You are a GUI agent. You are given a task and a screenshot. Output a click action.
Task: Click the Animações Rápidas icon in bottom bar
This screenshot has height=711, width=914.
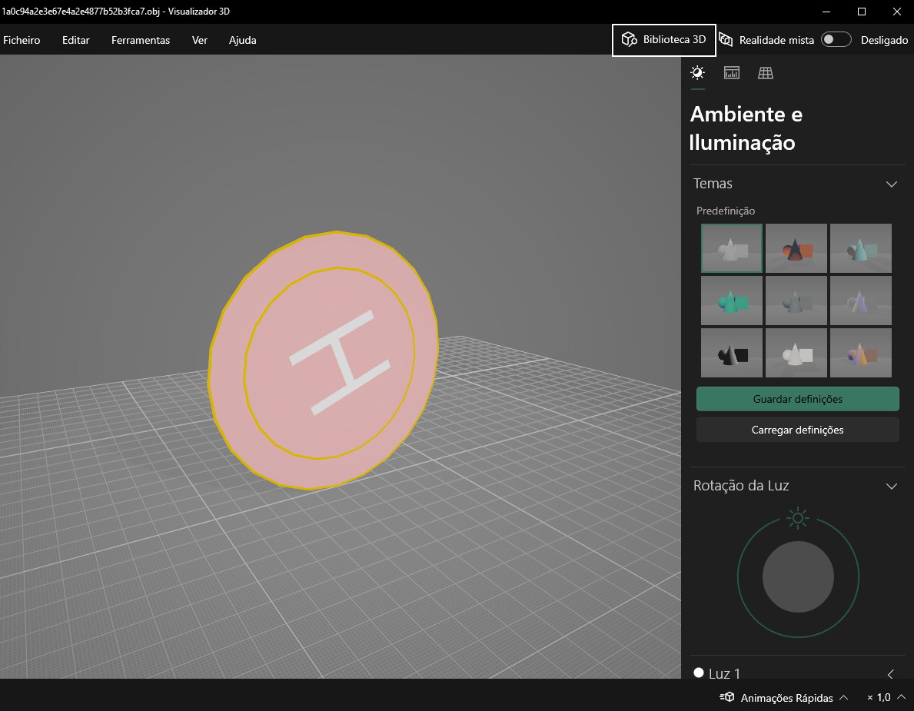pos(727,697)
